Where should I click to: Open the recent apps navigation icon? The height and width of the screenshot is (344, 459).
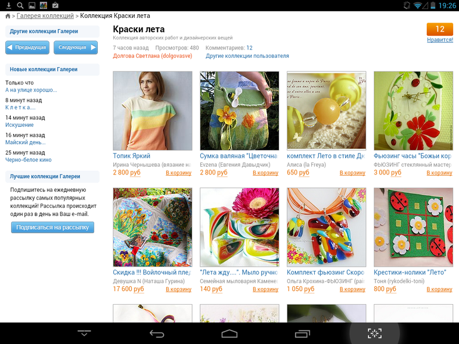[x=302, y=333]
